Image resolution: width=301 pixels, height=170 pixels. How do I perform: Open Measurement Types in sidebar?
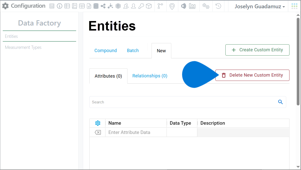click(x=23, y=47)
